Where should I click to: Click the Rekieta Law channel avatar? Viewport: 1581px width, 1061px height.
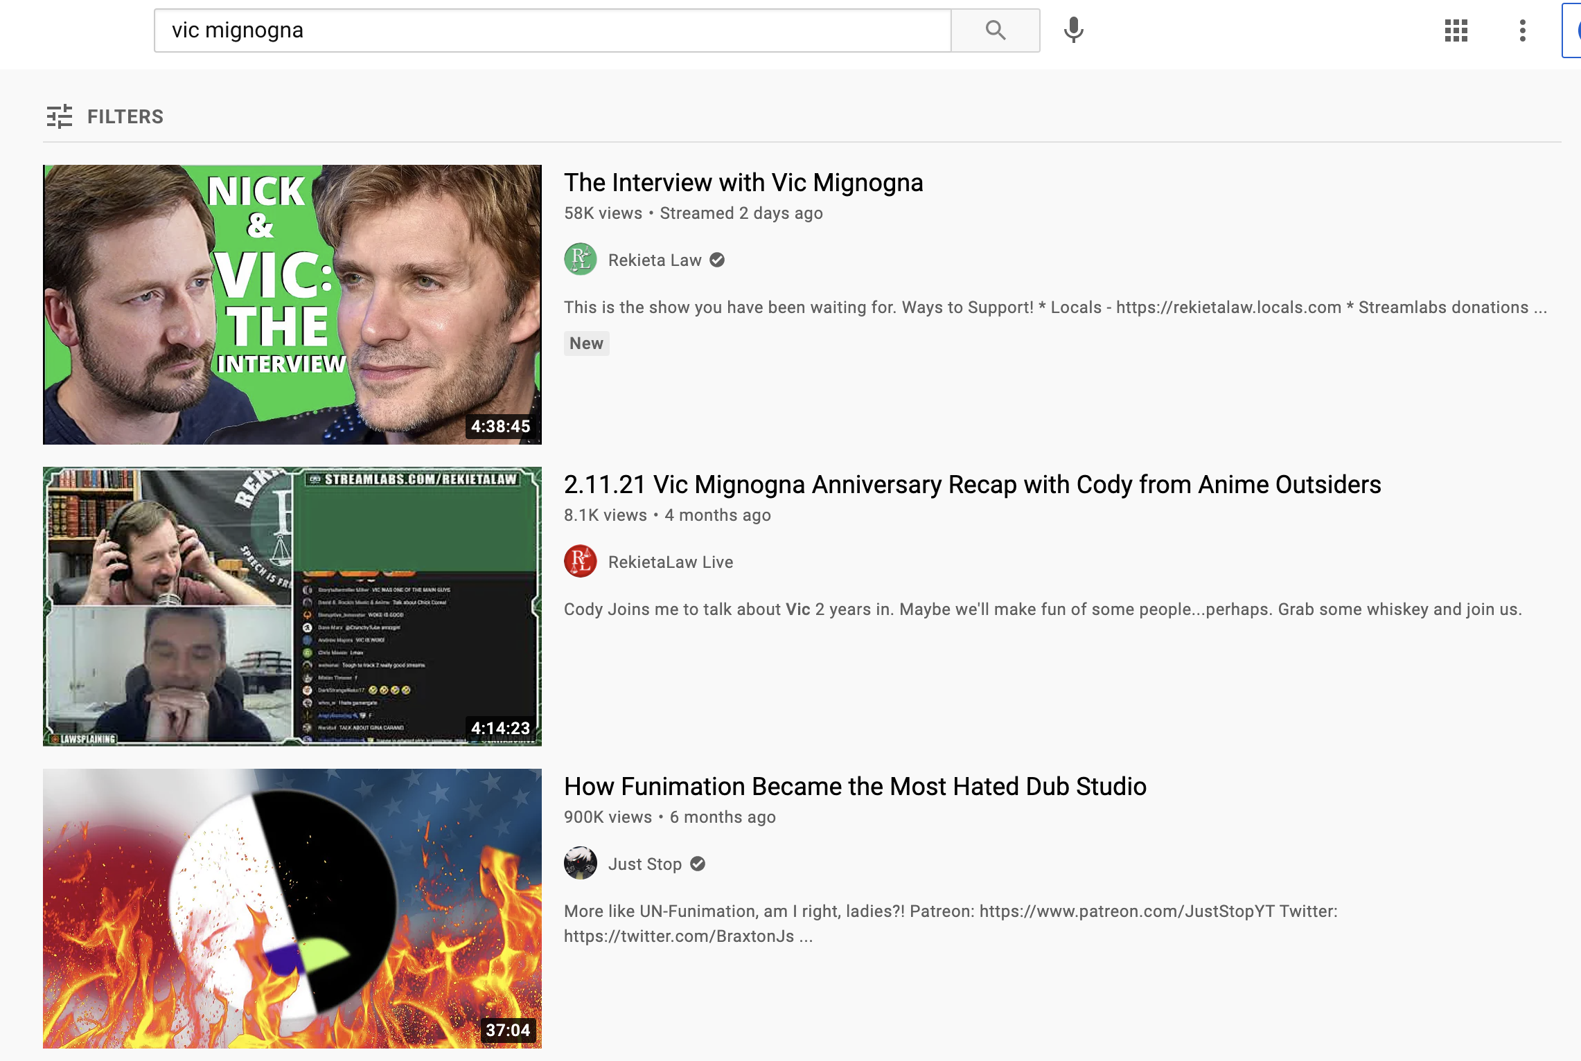[581, 260]
